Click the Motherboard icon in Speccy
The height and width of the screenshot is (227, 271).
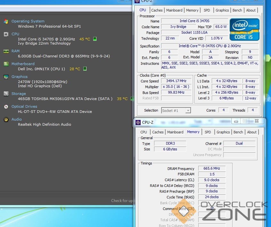tap(6, 64)
